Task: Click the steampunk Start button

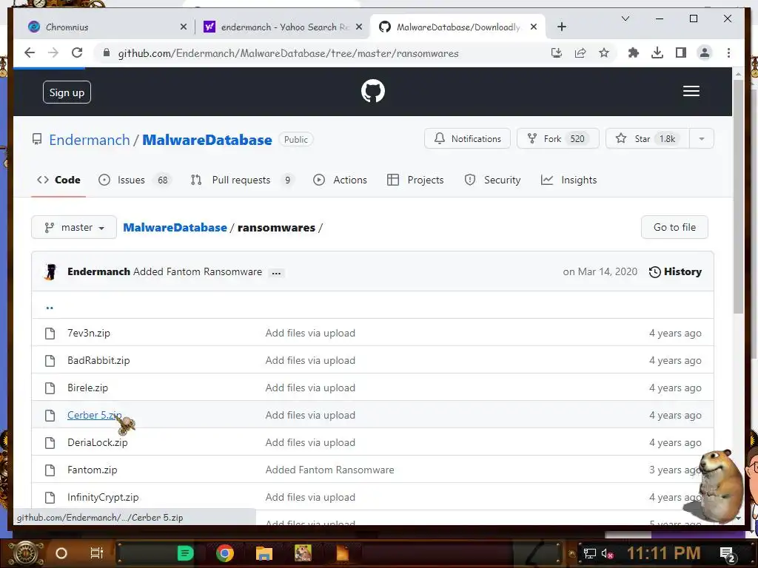Action: click(26, 553)
